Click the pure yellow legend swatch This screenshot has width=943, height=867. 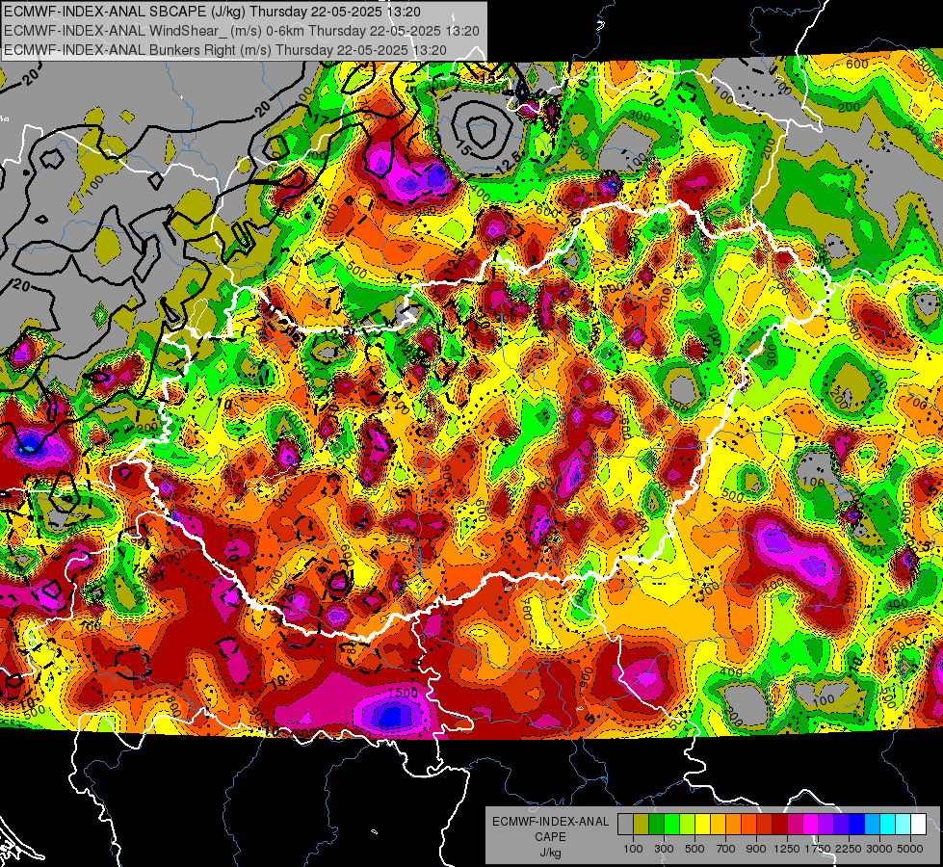click(702, 824)
